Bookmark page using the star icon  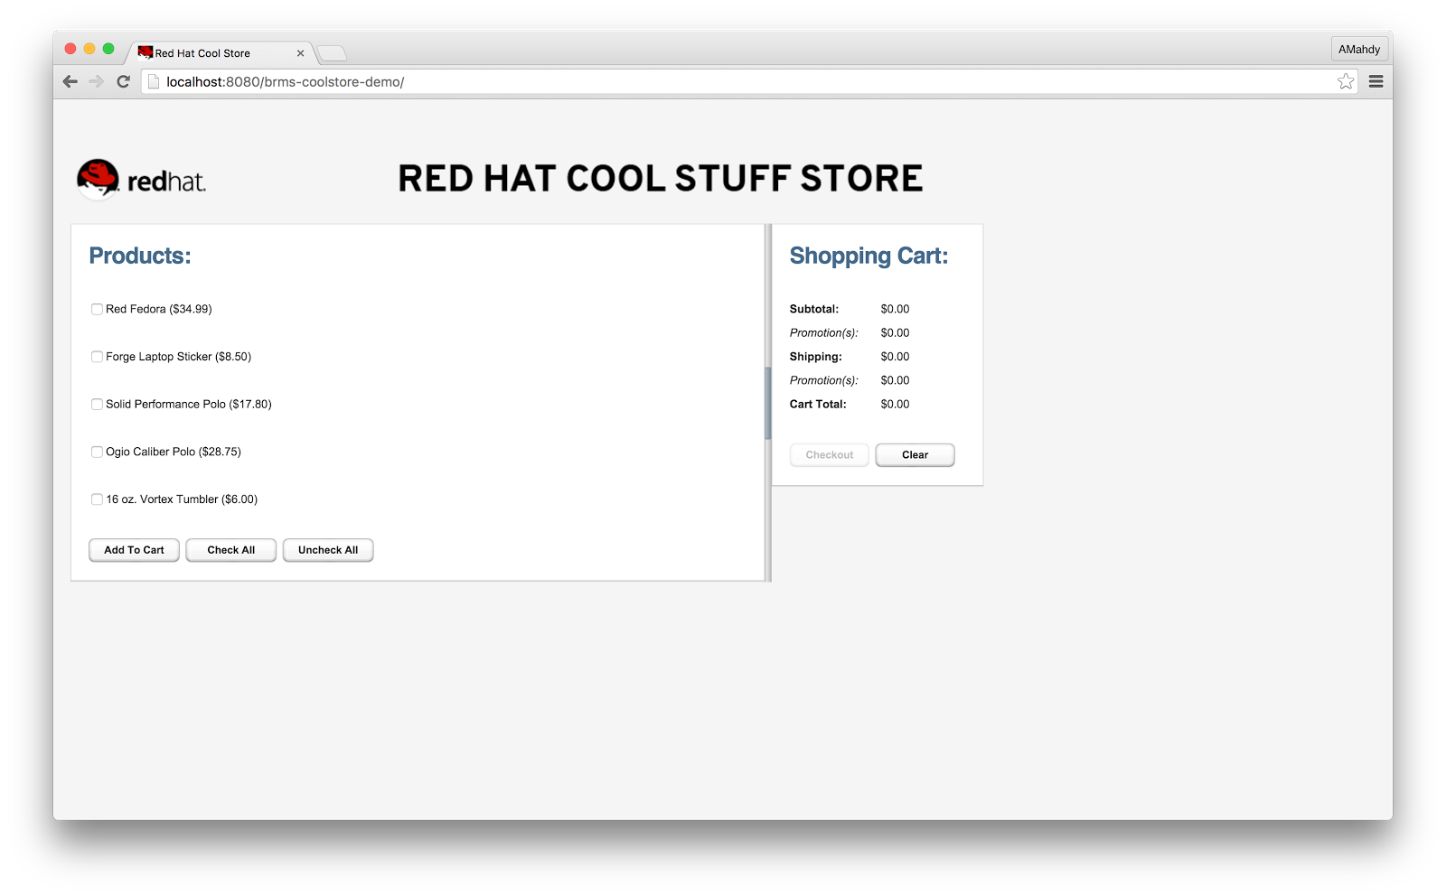(x=1346, y=81)
